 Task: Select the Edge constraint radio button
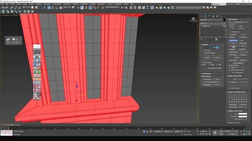coord(238,26)
